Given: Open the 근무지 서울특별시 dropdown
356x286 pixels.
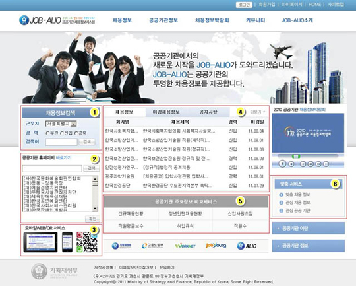Looking at the screenshot, I should tap(61, 124).
